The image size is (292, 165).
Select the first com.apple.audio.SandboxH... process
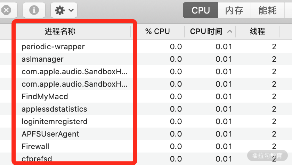click(x=74, y=71)
